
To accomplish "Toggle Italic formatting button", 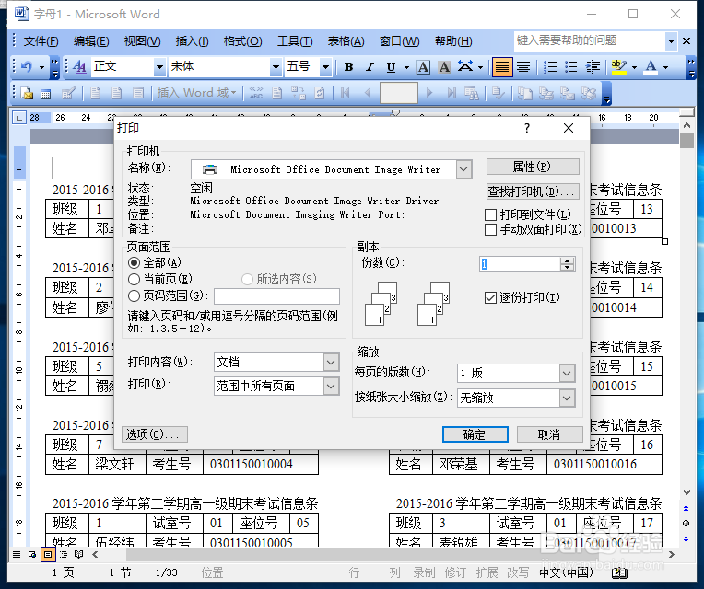I will (370, 67).
